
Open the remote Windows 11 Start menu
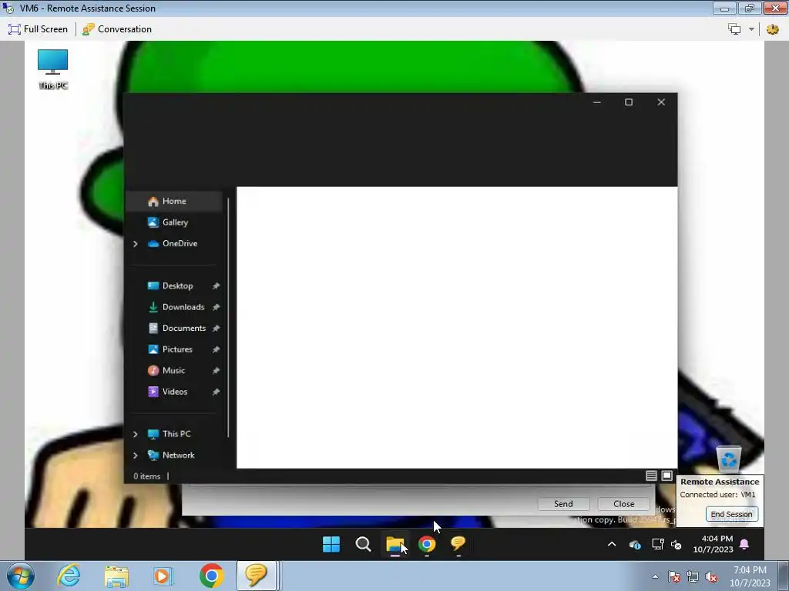pos(331,544)
